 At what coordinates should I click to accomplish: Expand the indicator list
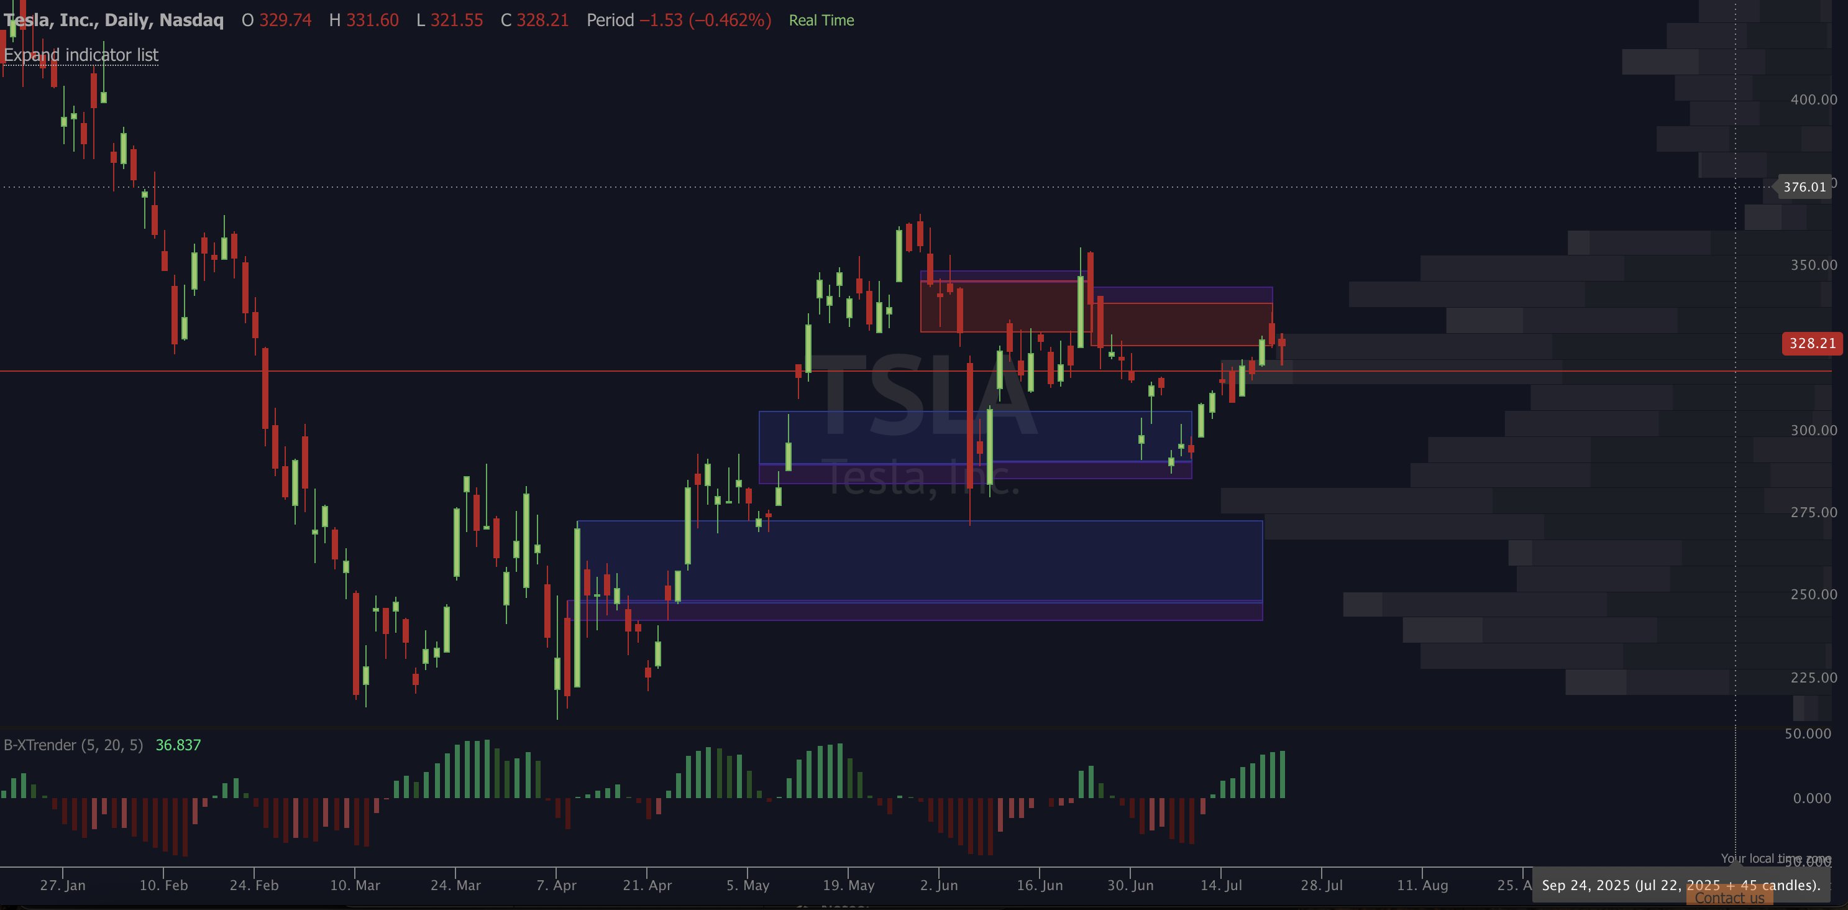click(81, 55)
